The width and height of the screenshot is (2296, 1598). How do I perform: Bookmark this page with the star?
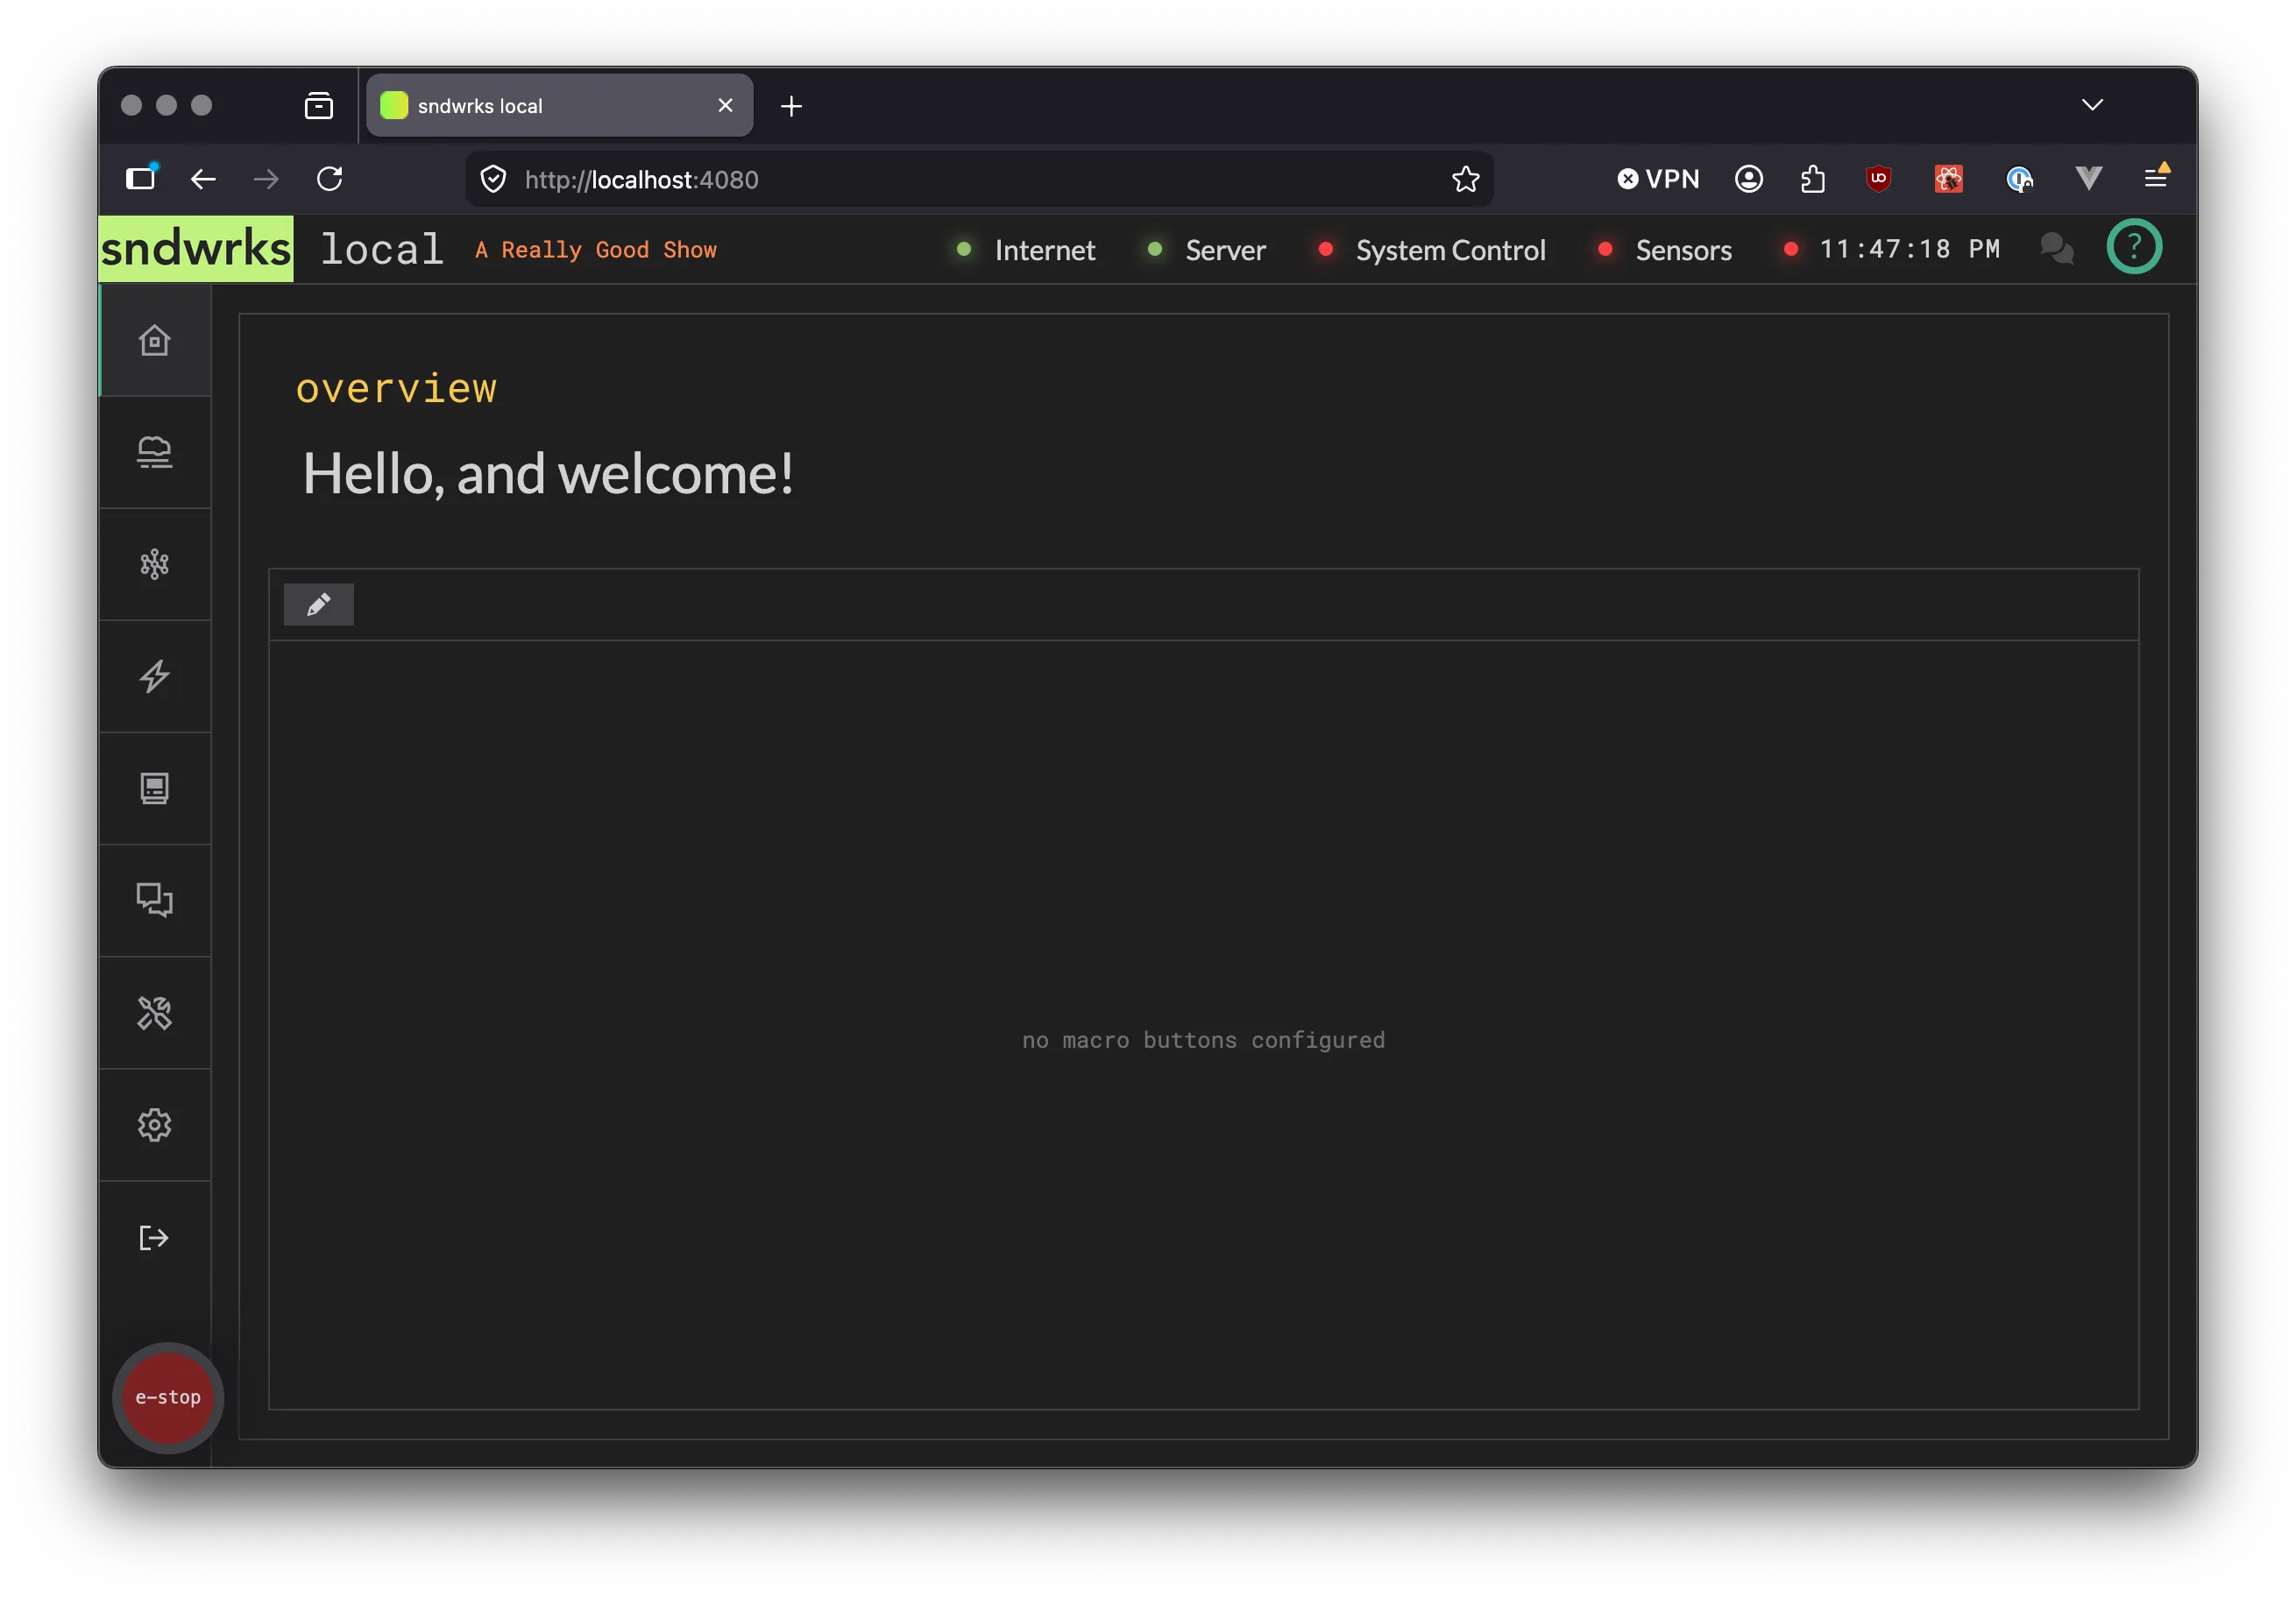(x=1465, y=179)
